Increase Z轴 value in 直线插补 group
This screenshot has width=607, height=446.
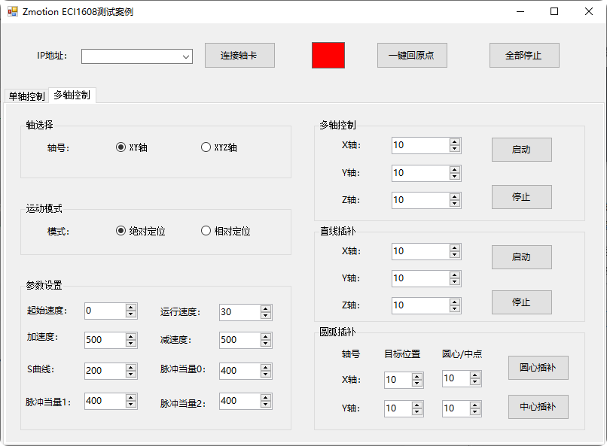[x=455, y=302]
